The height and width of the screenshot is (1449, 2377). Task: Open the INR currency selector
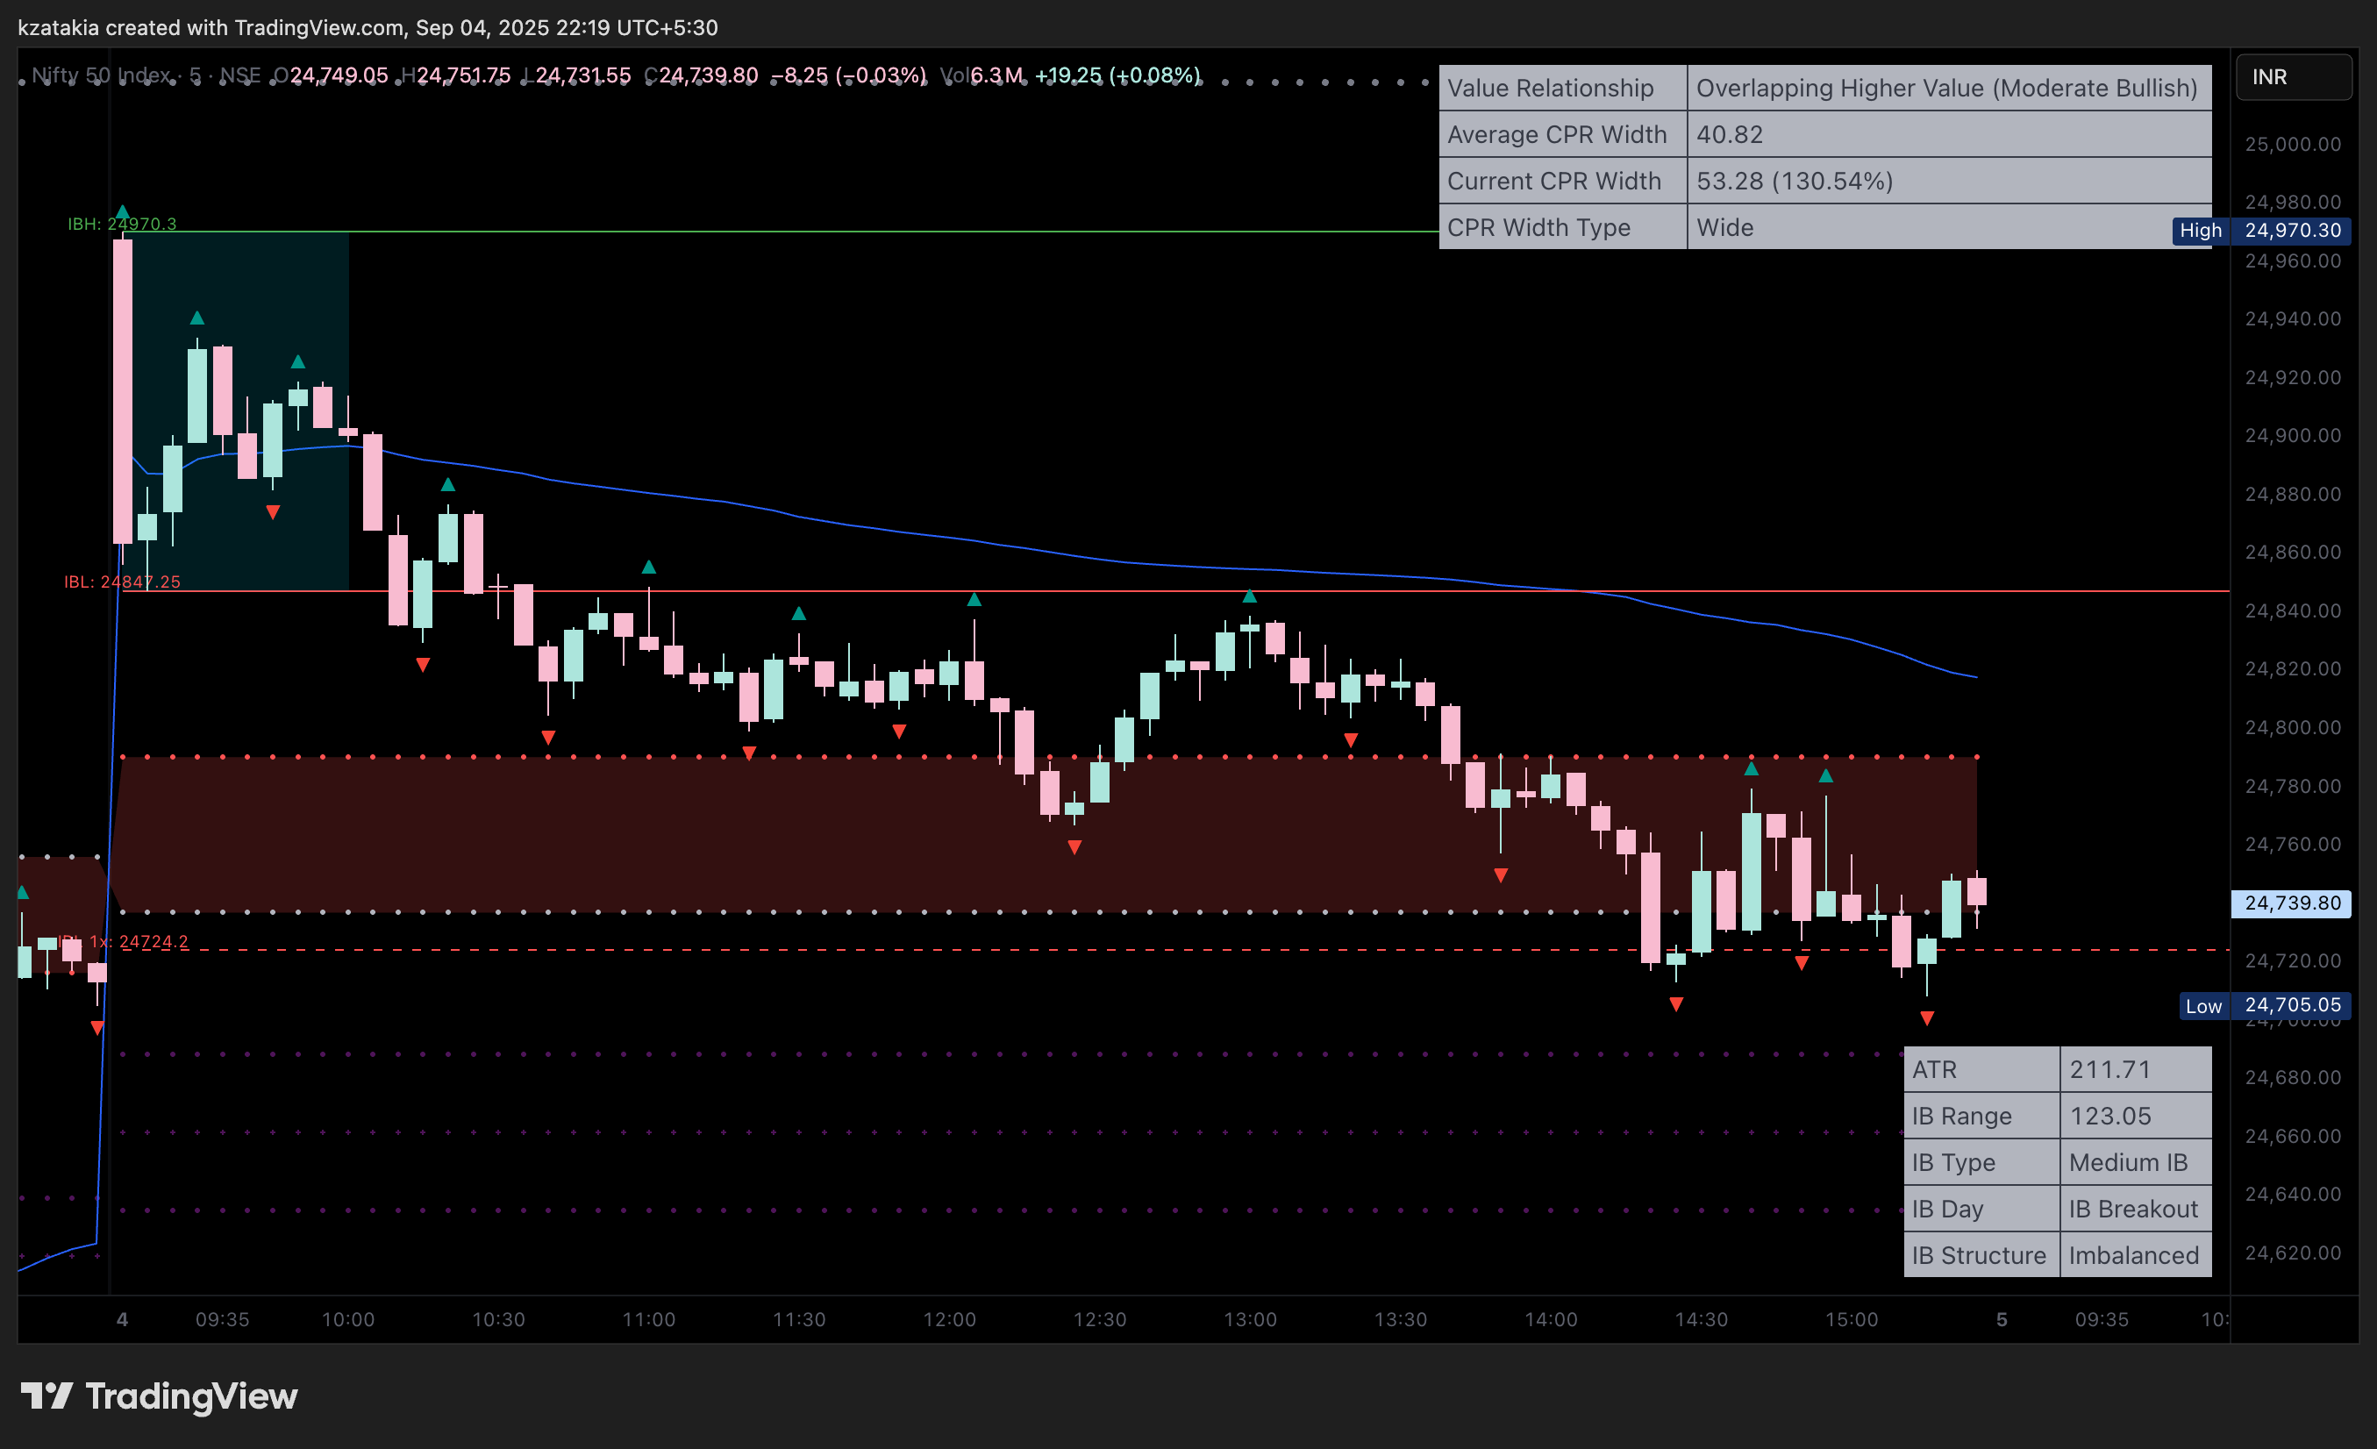click(2293, 77)
